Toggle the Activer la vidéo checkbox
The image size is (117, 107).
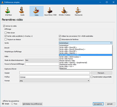(x=4, y=26)
